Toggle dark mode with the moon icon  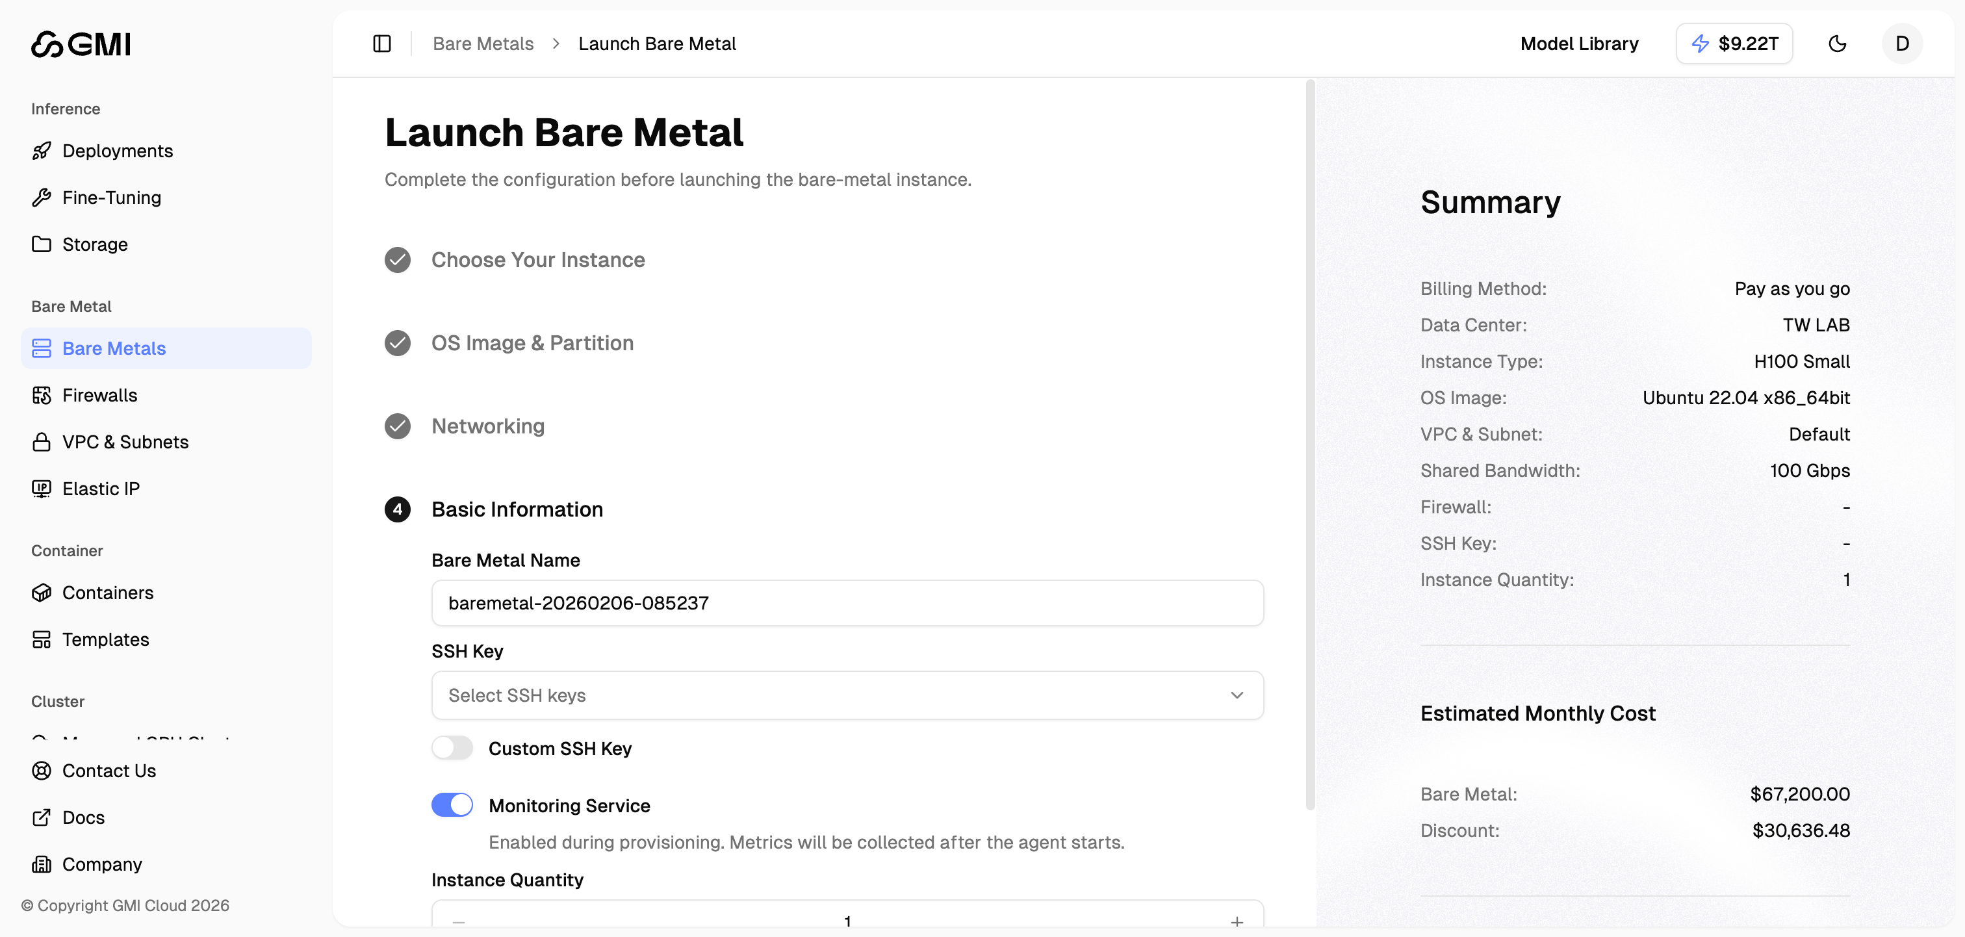tap(1838, 44)
